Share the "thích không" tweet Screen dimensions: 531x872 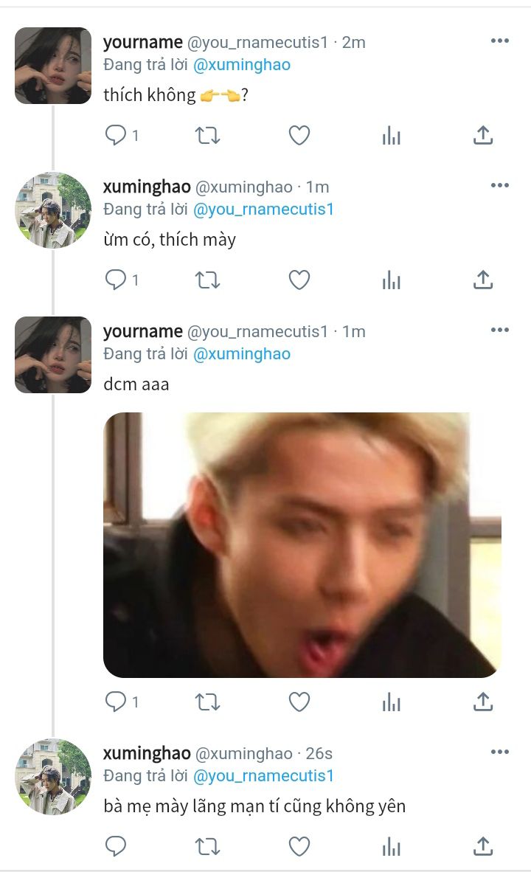click(x=483, y=135)
